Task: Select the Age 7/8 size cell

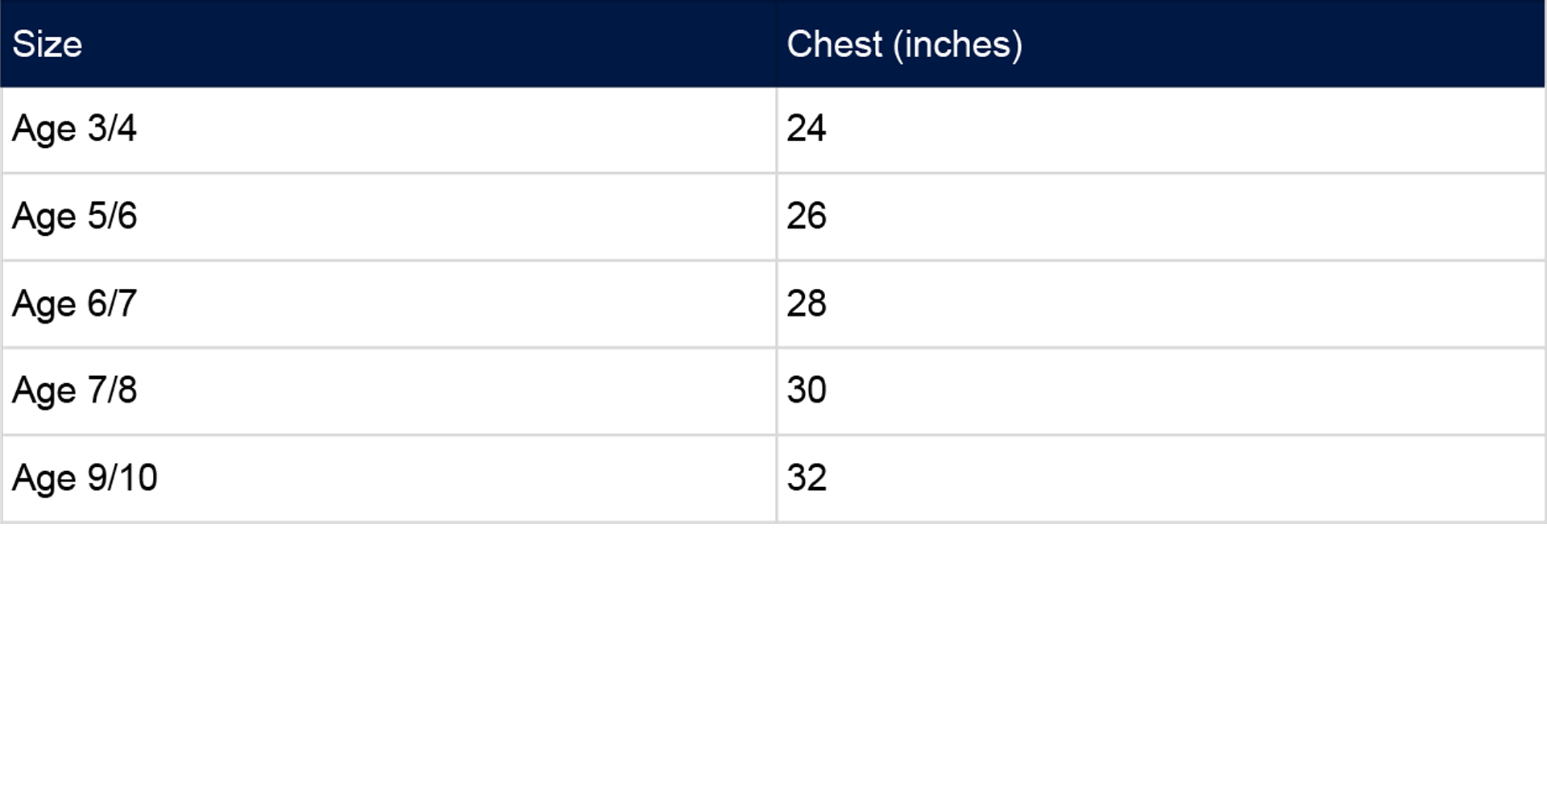Action: pos(388,391)
